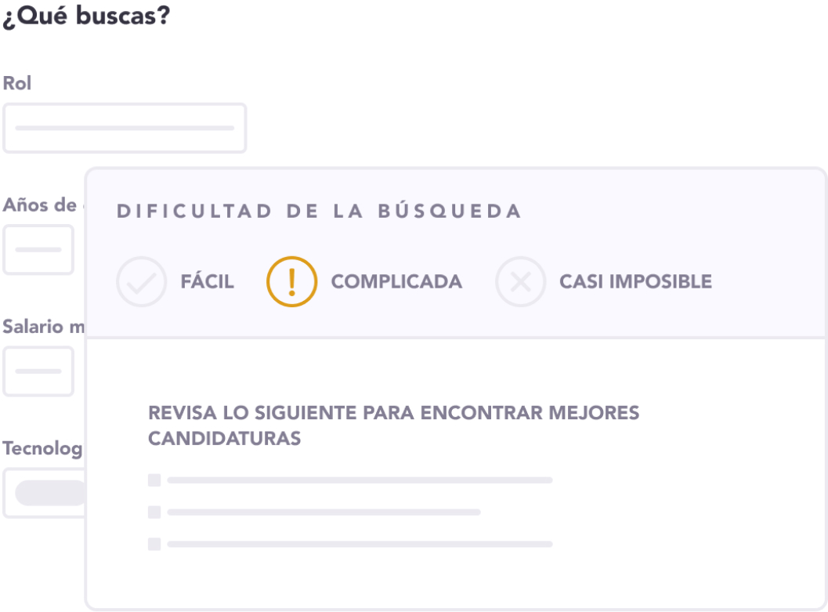
Task: Click the orange exclamation Complicada icon
Action: [292, 281]
